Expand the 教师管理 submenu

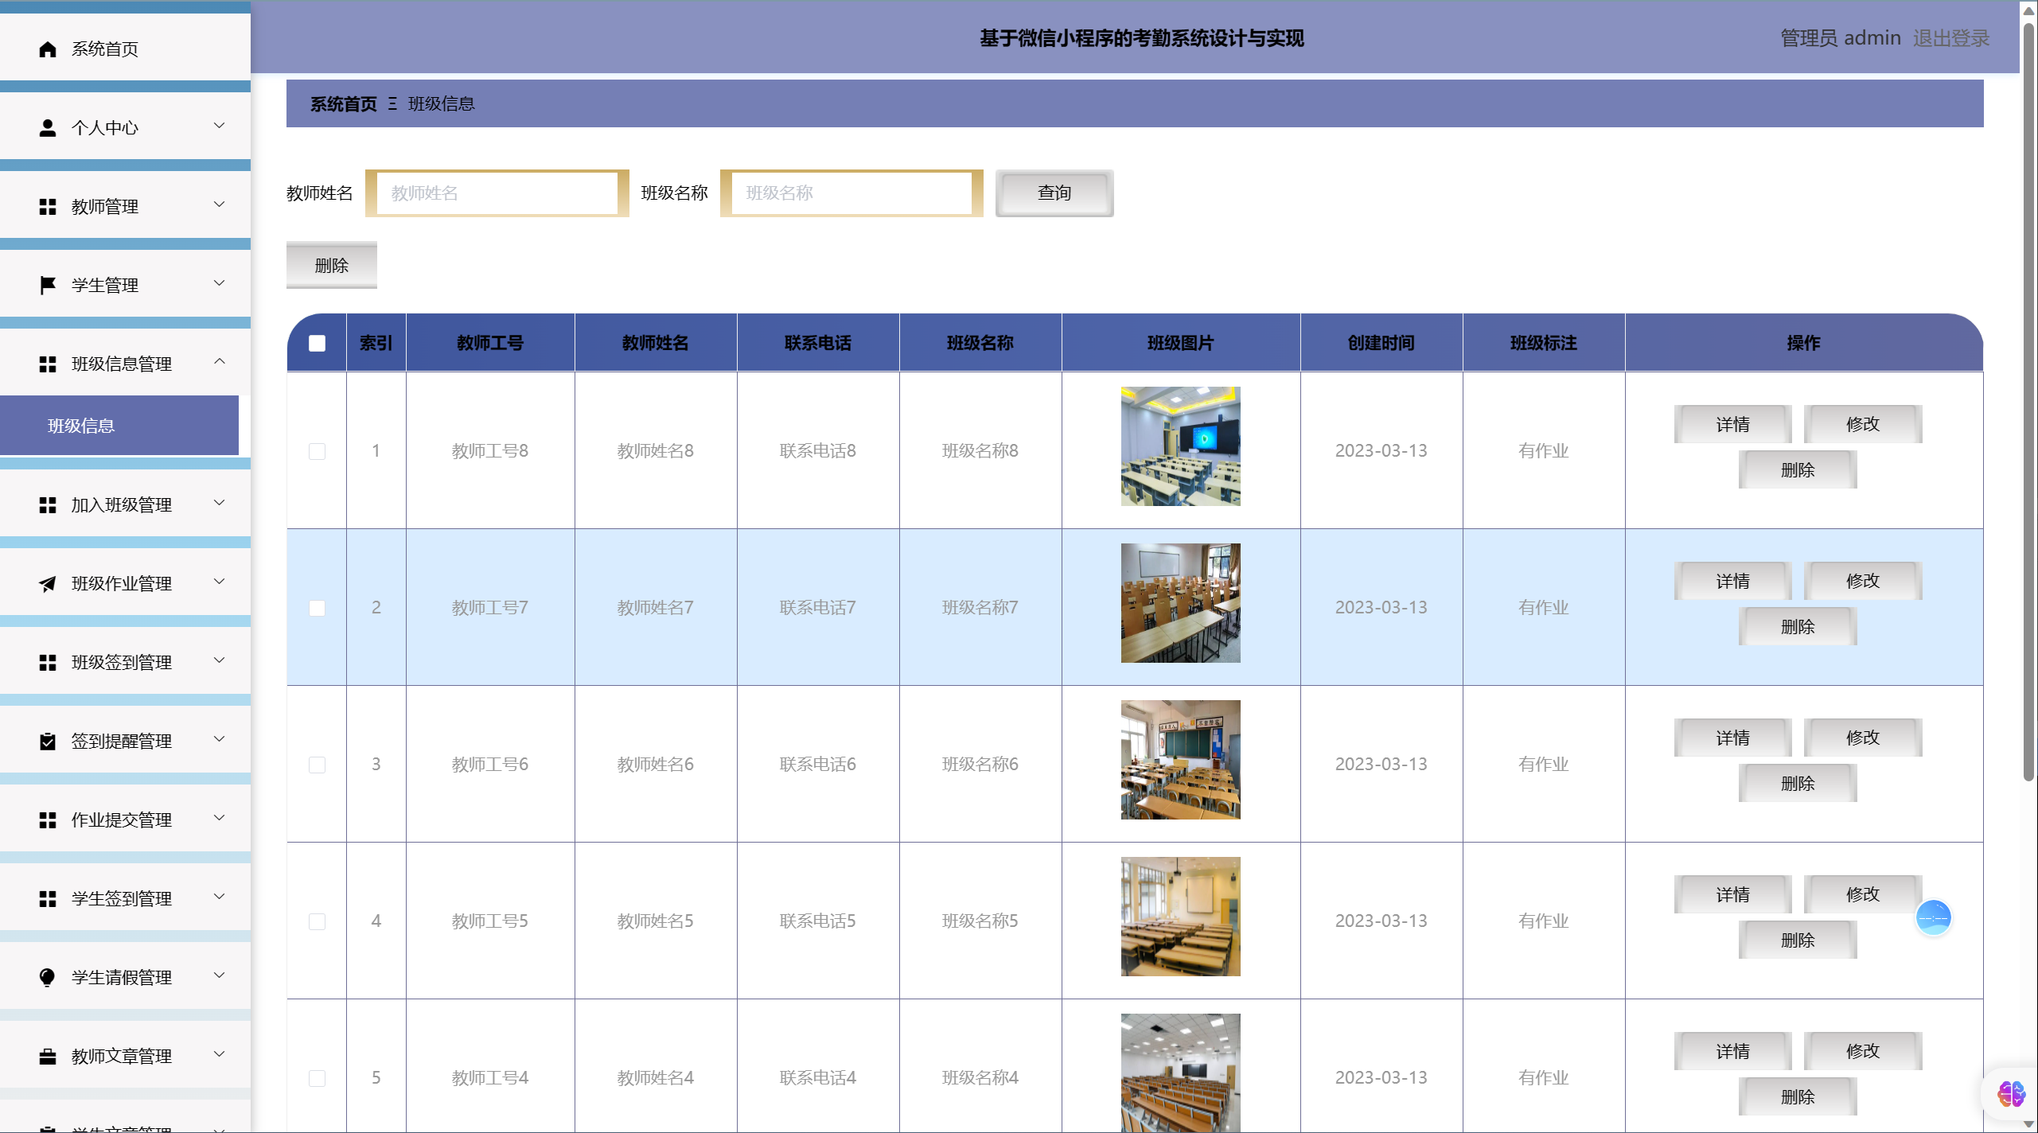click(220, 205)
